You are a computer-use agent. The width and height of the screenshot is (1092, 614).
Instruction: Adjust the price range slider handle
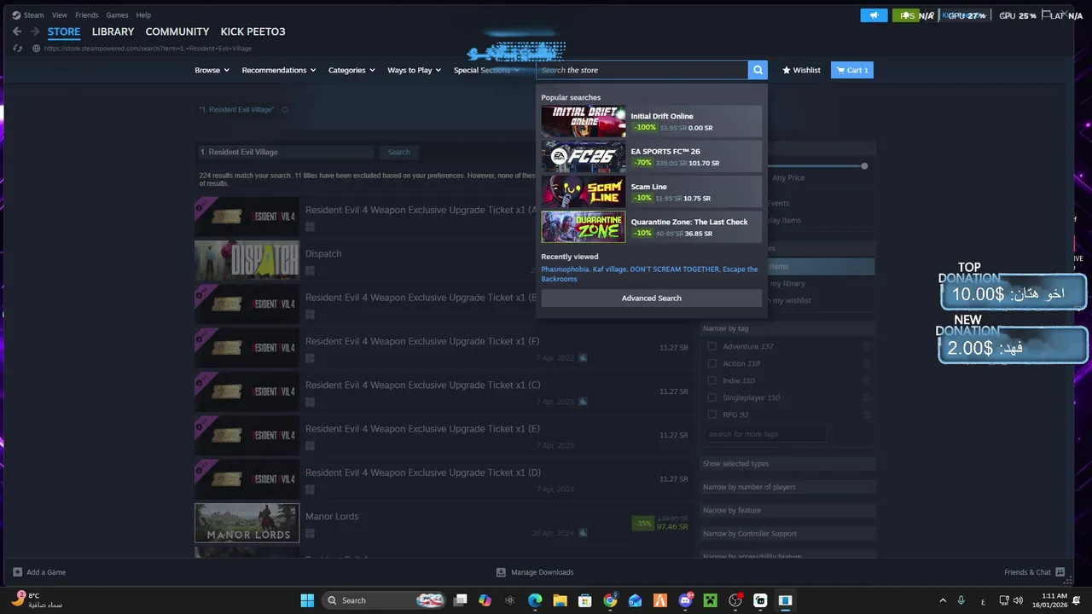click(x=864, y=166)
